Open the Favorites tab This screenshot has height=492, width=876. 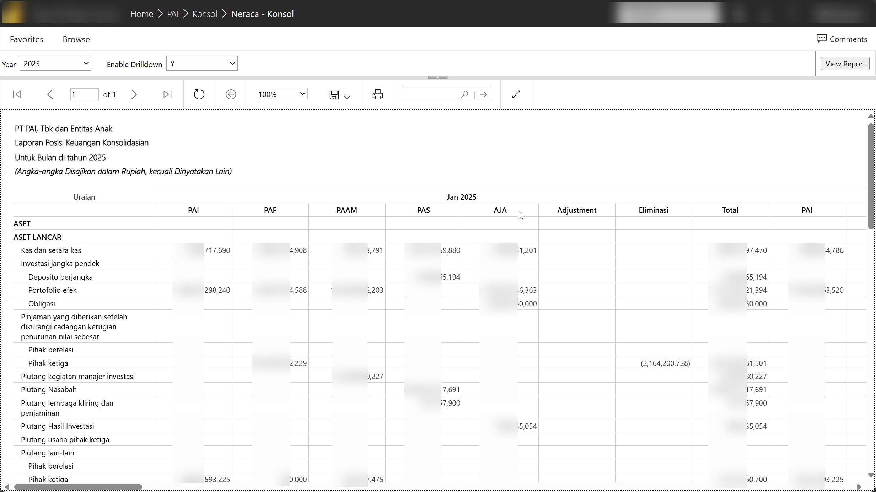(26, 39)
